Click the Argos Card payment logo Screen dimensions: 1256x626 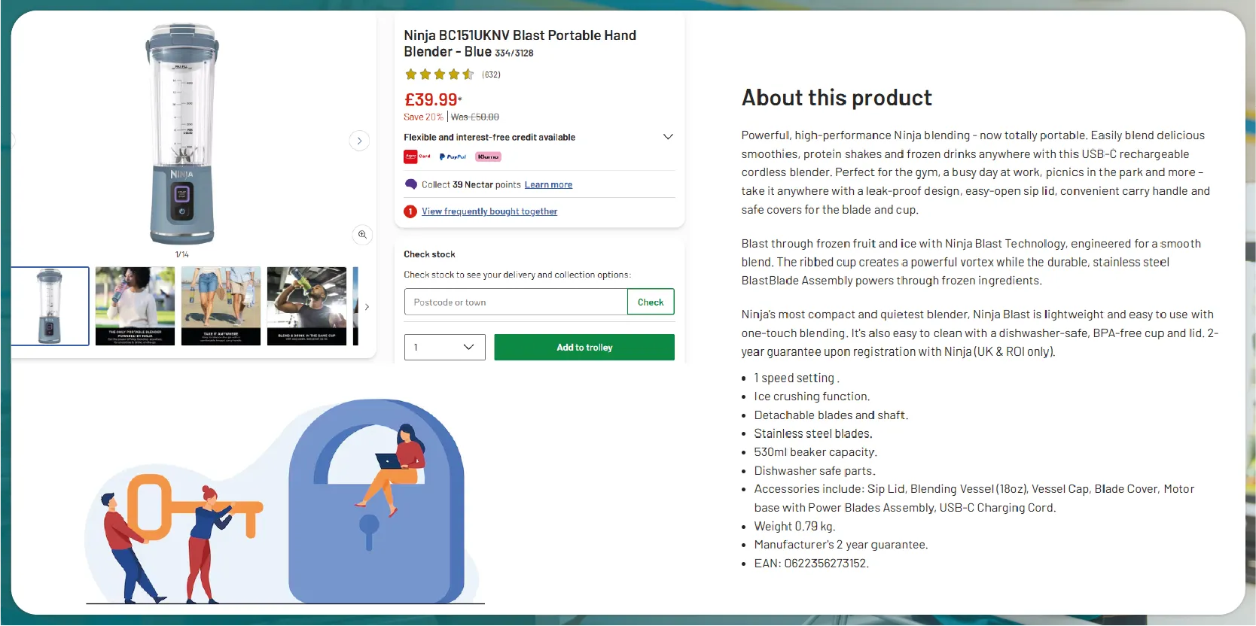pyautogui.click(x=417, y=156)
